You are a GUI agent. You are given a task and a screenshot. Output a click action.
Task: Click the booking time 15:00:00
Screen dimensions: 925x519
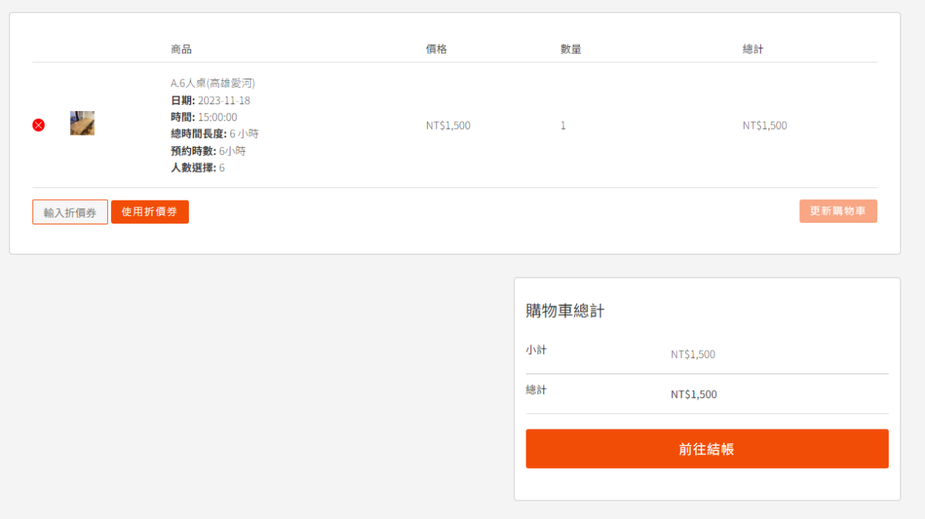[217, 117]
